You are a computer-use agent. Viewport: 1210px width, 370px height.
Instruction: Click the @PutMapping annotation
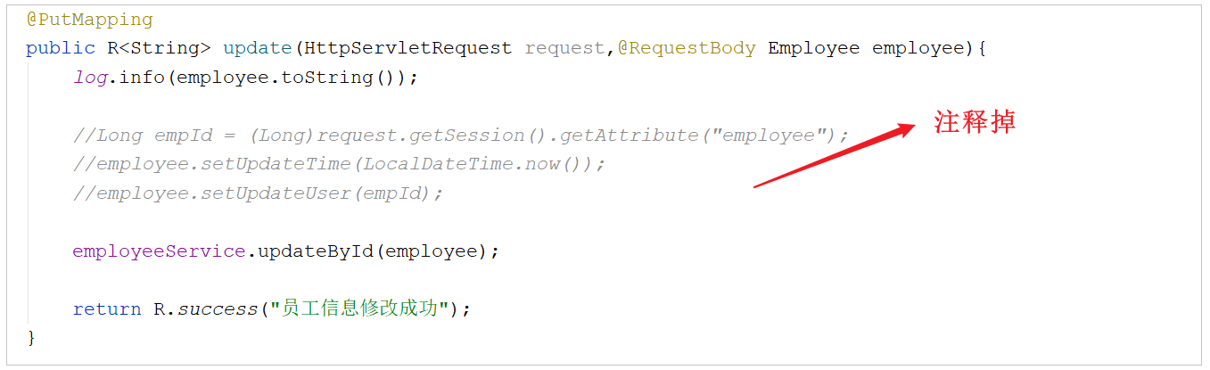click(89, 20)
